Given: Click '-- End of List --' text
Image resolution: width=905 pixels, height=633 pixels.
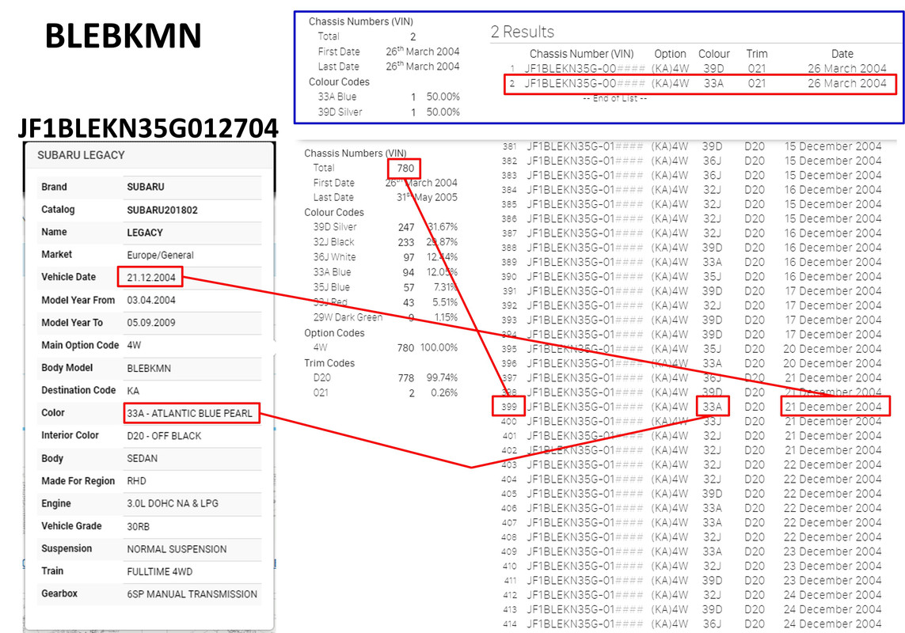Looking at the screenshot, I should (x=614, y=98).
